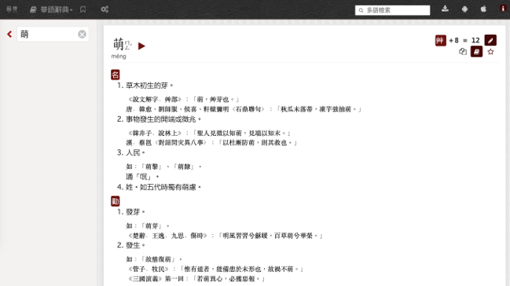Star this entry as favorite
Viewport: 510px width, 286px height.
(x=490, y=52)
